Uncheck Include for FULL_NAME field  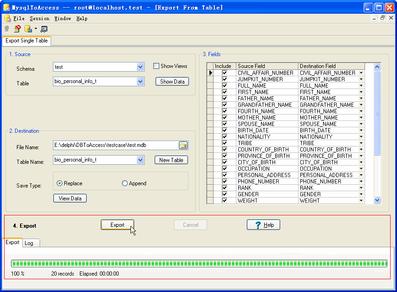(x=225, y=86)
